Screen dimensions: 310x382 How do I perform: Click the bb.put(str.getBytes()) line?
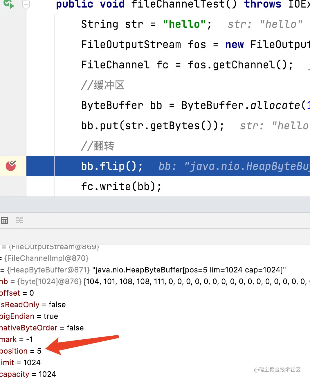153,125
